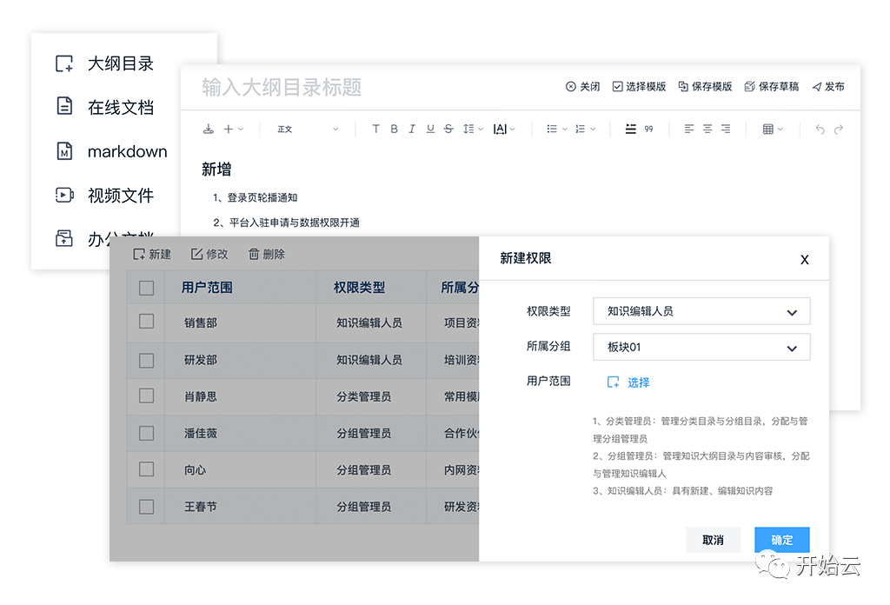Click the 确定 confirm button
This screenshot has width=890, height=605.
[781, 540]
